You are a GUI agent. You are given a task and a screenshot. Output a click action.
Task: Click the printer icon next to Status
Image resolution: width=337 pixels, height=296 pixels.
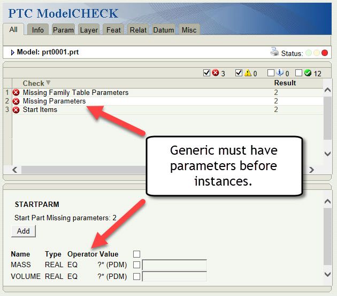point(274,52)
